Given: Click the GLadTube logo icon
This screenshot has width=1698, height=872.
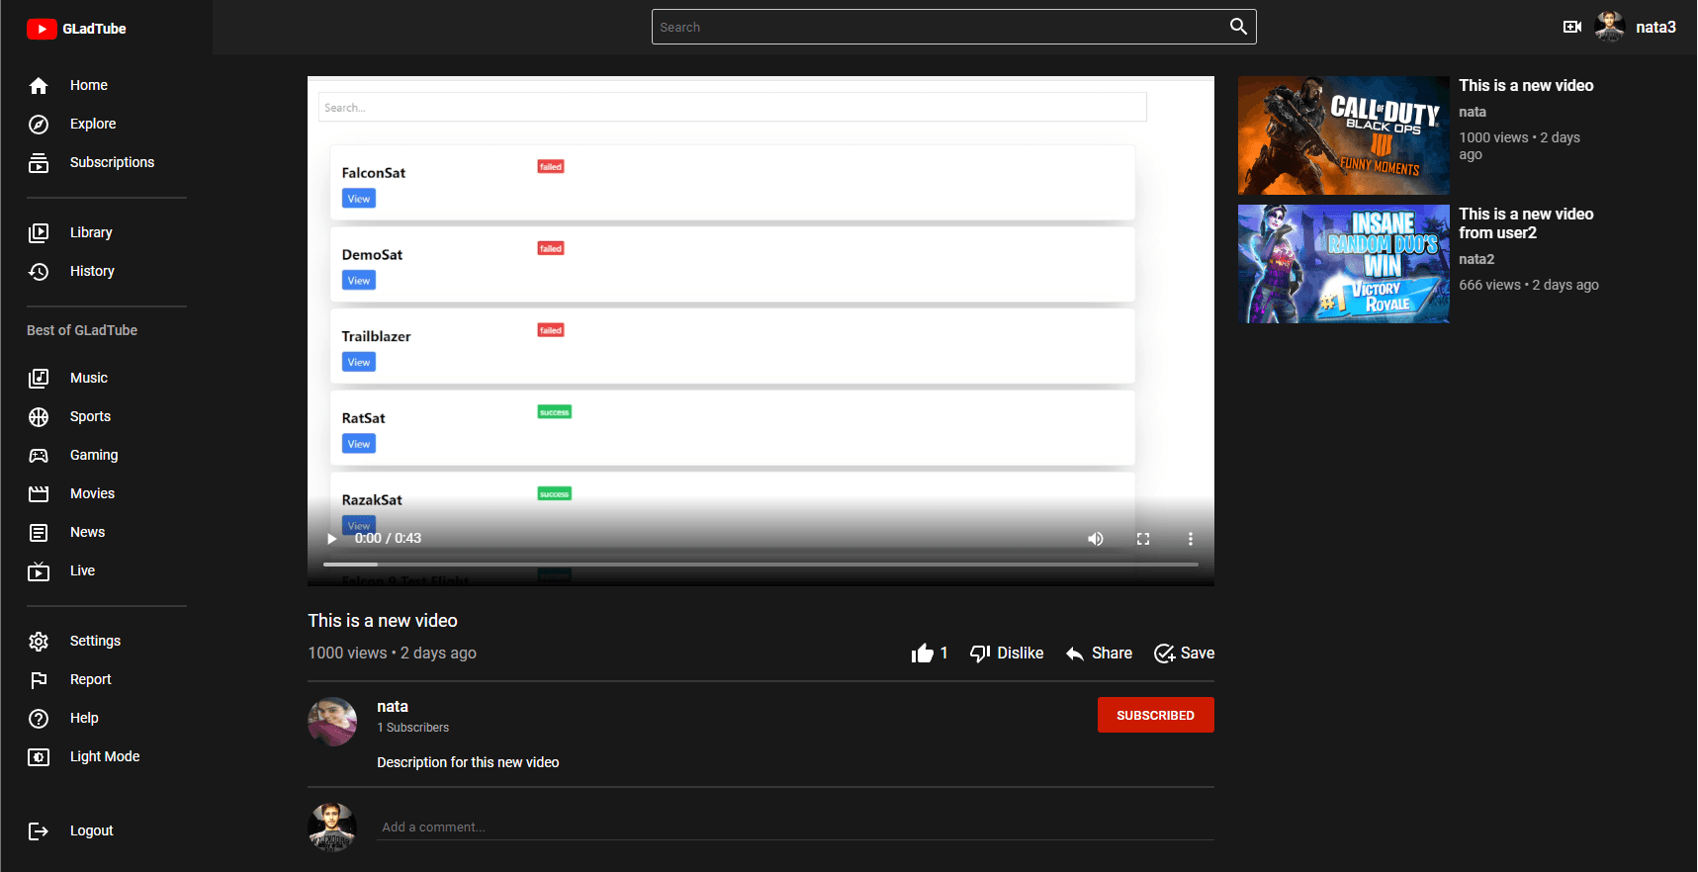Looking at the screenshot, I should (x=42, y=29).
